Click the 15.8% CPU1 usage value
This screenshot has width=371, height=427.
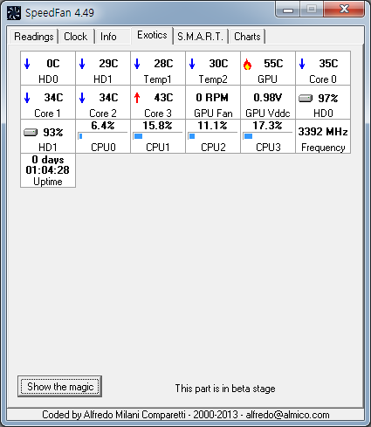(157, 126)
